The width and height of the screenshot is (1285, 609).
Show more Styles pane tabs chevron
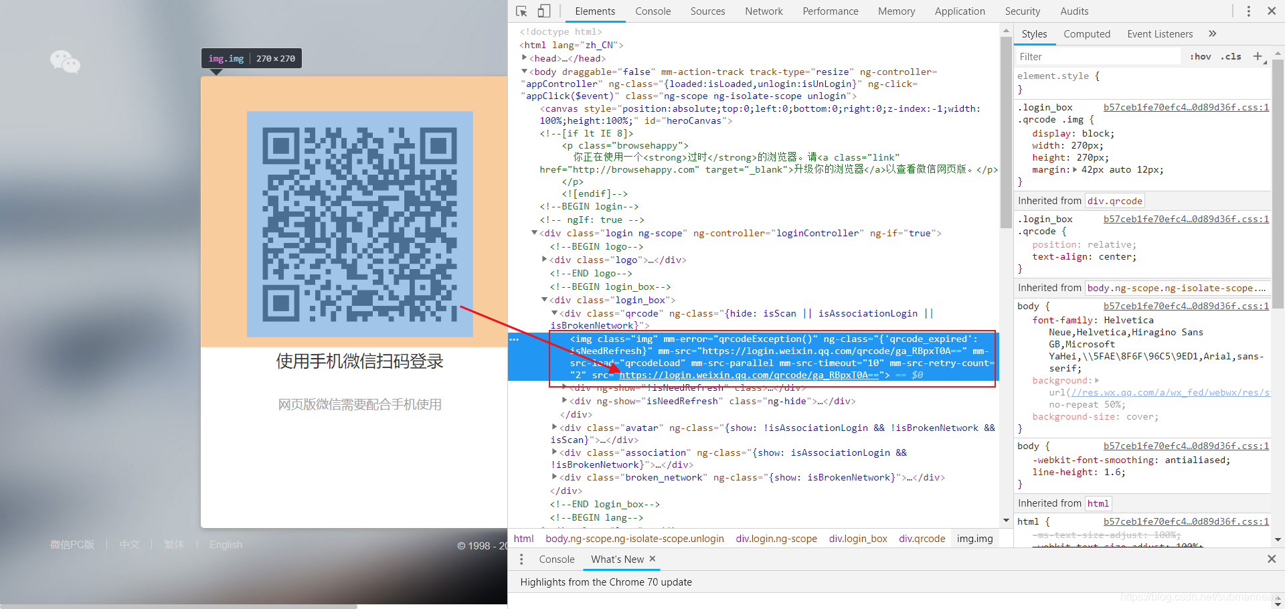[1212, 33]
